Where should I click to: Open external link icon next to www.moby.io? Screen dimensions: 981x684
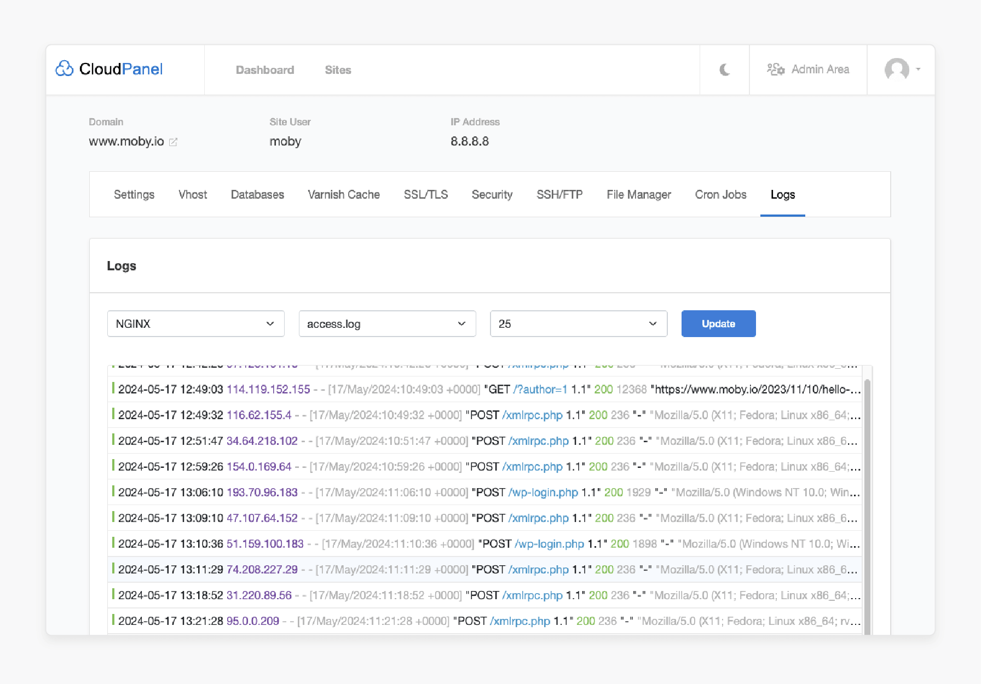(173, 142)
